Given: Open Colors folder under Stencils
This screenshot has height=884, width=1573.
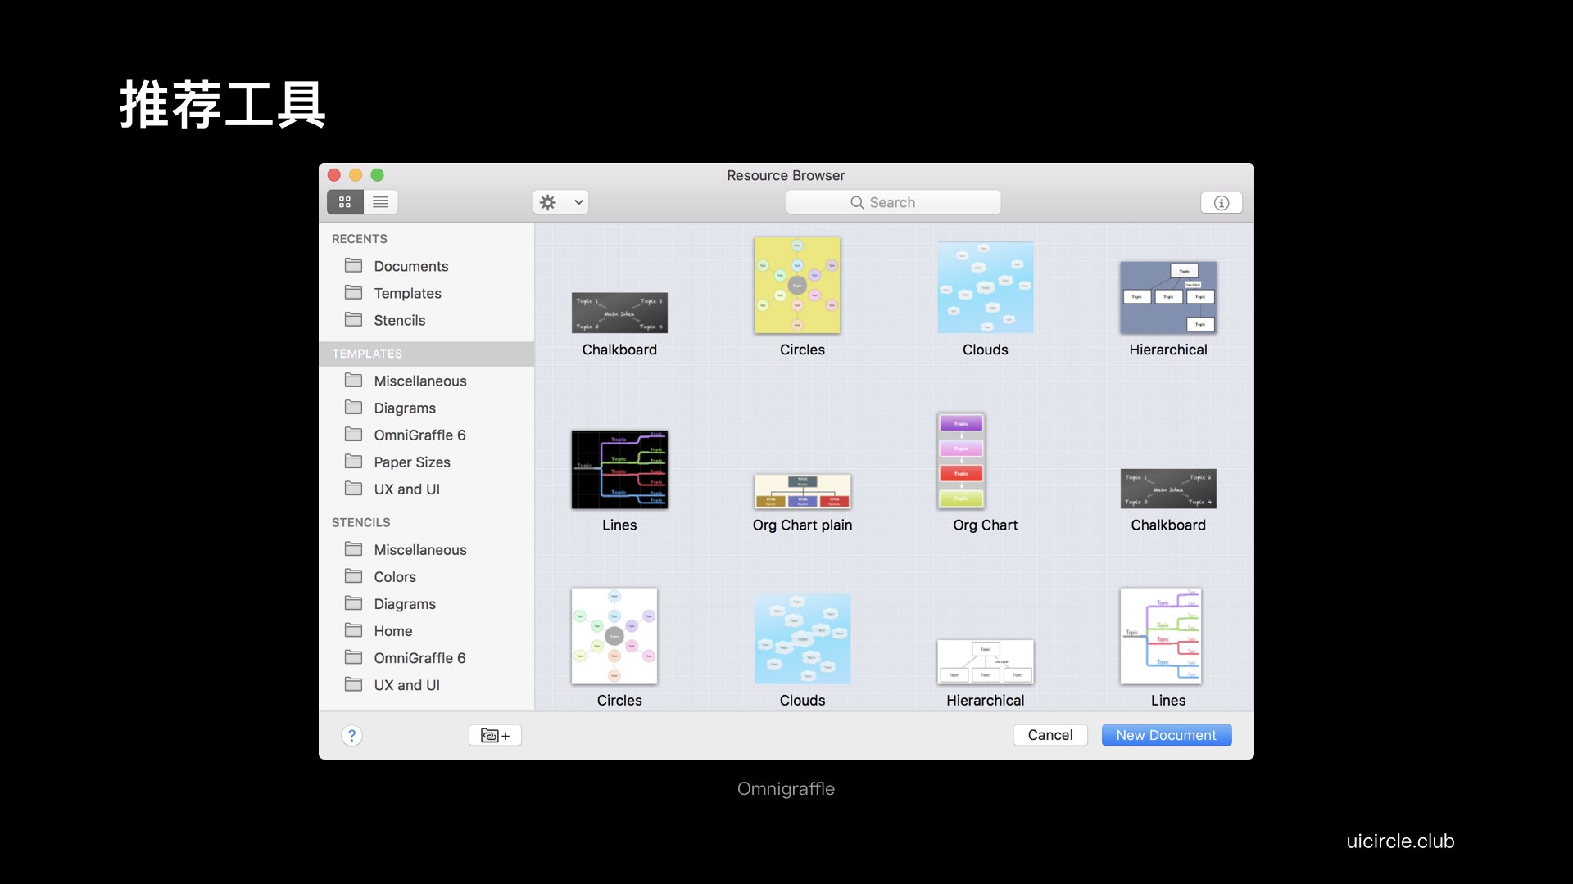Looking at the screenshot, I should pyautogui.click(x=394, y=577).
